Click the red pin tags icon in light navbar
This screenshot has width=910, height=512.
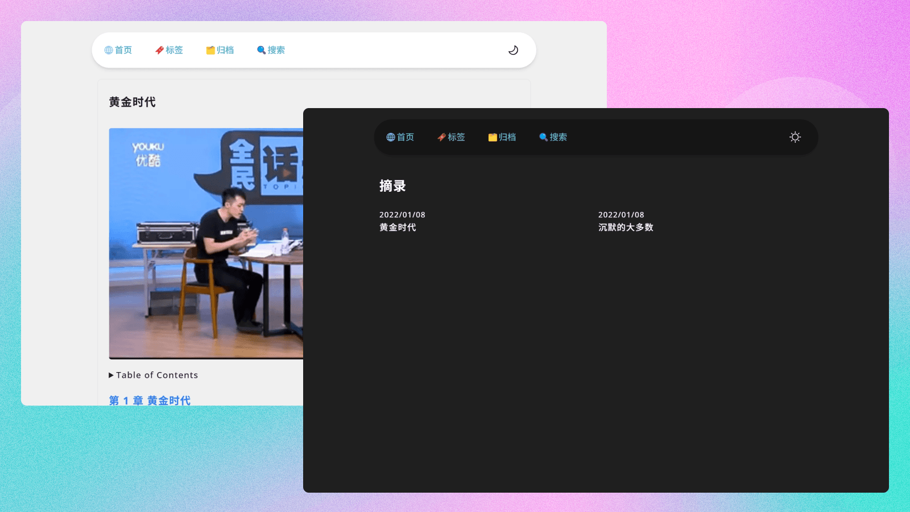[x=159, y=50]
